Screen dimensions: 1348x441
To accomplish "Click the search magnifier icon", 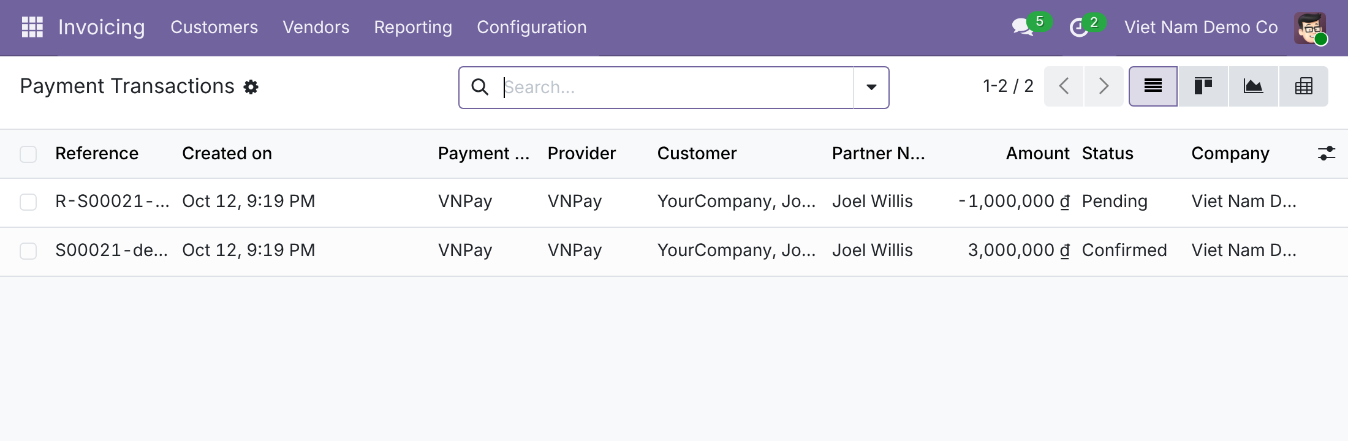I will [480, 87].
